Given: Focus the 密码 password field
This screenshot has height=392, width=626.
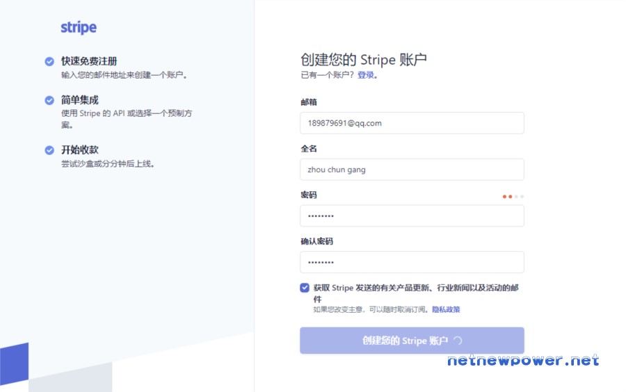Looking at the screenshot, I should click(412, 215).
